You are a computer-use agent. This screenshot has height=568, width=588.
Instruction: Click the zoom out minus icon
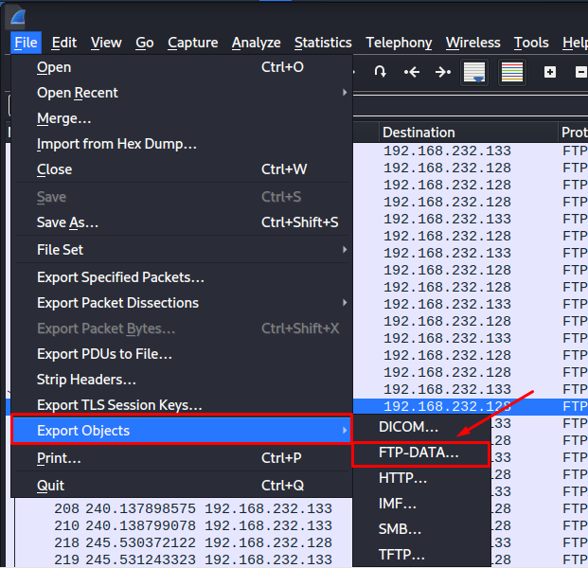[579, 72]
